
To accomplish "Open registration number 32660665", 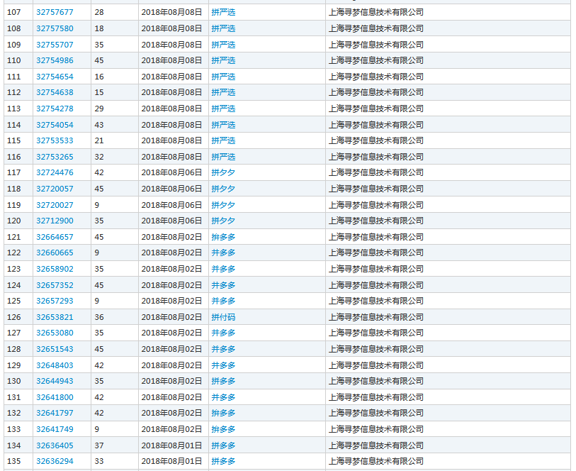I will 55,253.
